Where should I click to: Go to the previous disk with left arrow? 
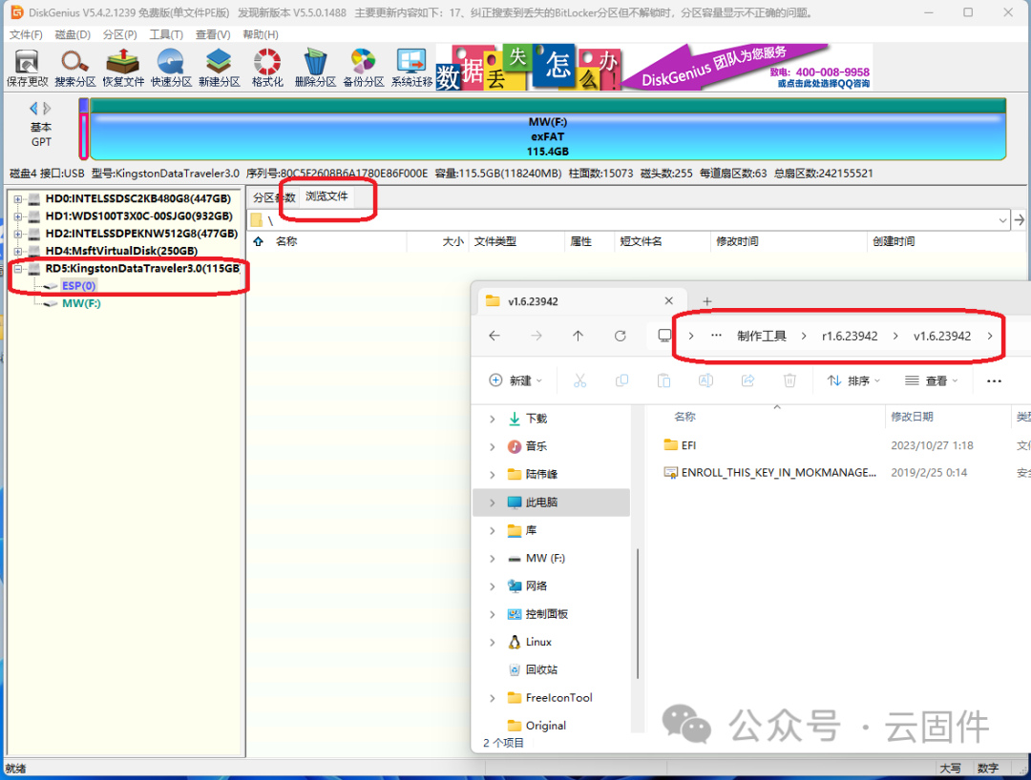pos(33,109)
